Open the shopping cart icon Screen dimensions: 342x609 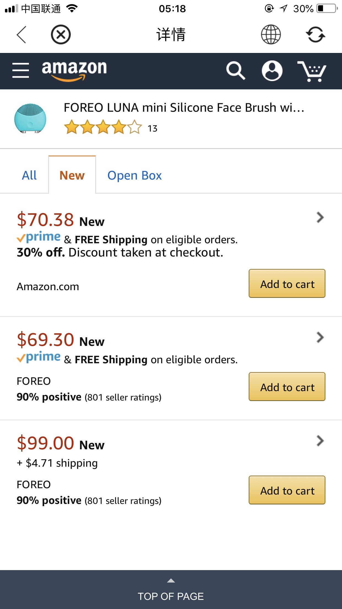tap(311, 71)
